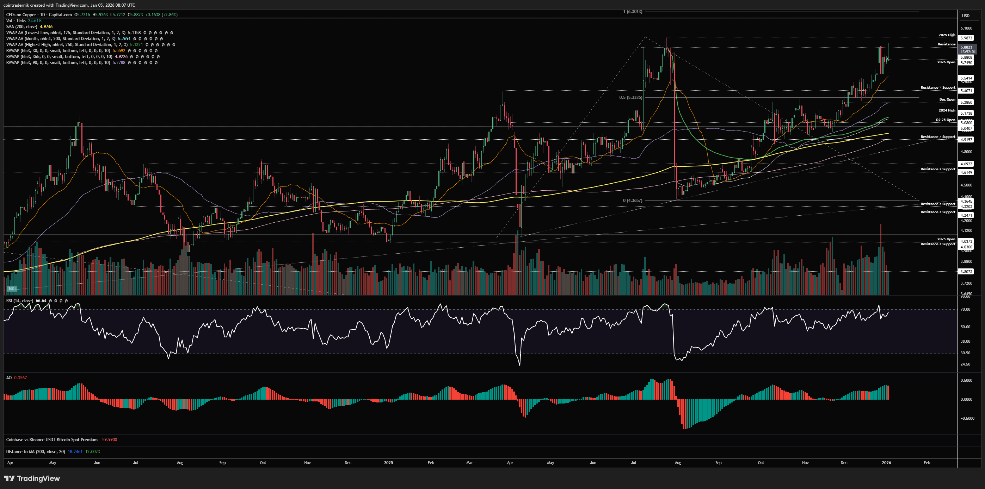Viewport: 985px width, 489px height.
Task: Click the 2025 label on time axis
Action: [x=388, y=463]
